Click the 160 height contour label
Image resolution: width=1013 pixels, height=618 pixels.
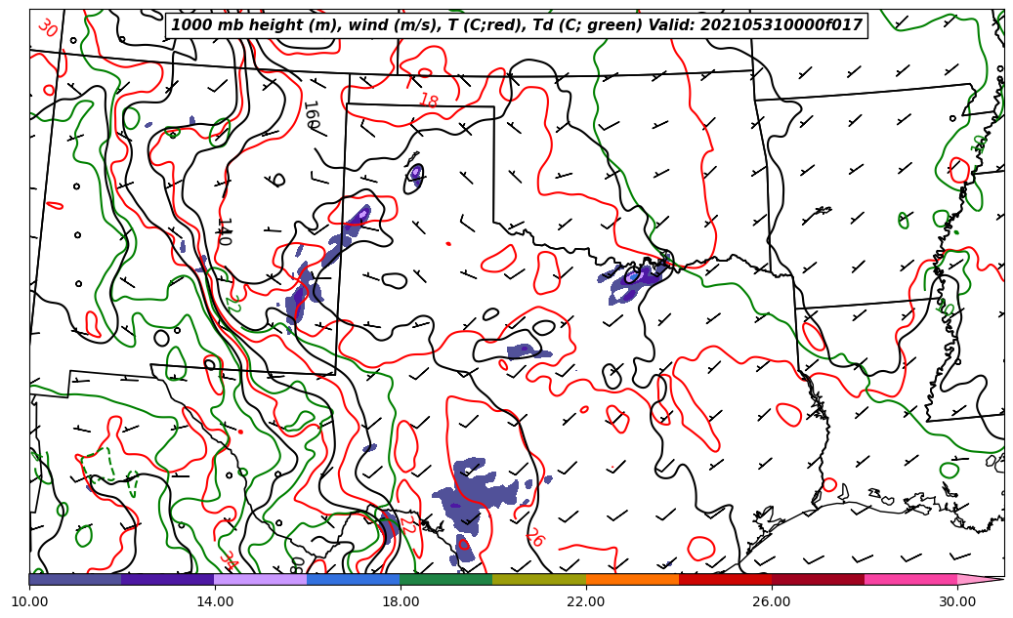point(312,116)
